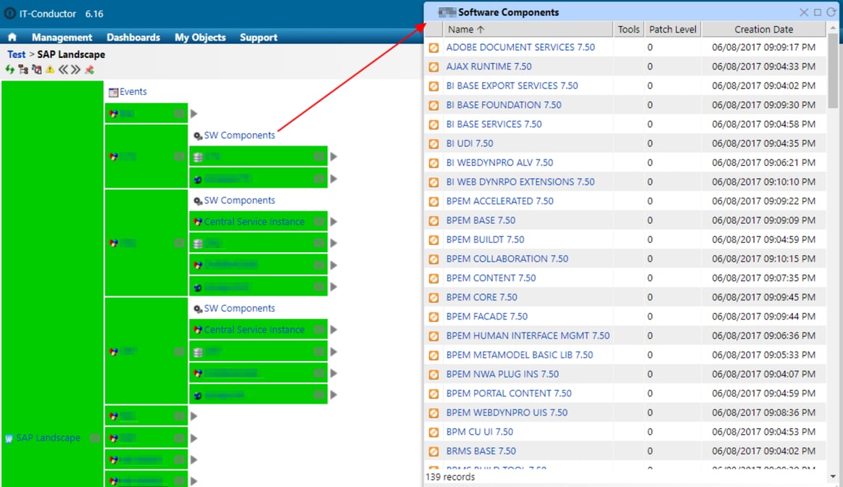
Task: Click the scrollbar down arrow in components list
Action: pos(834,477)
